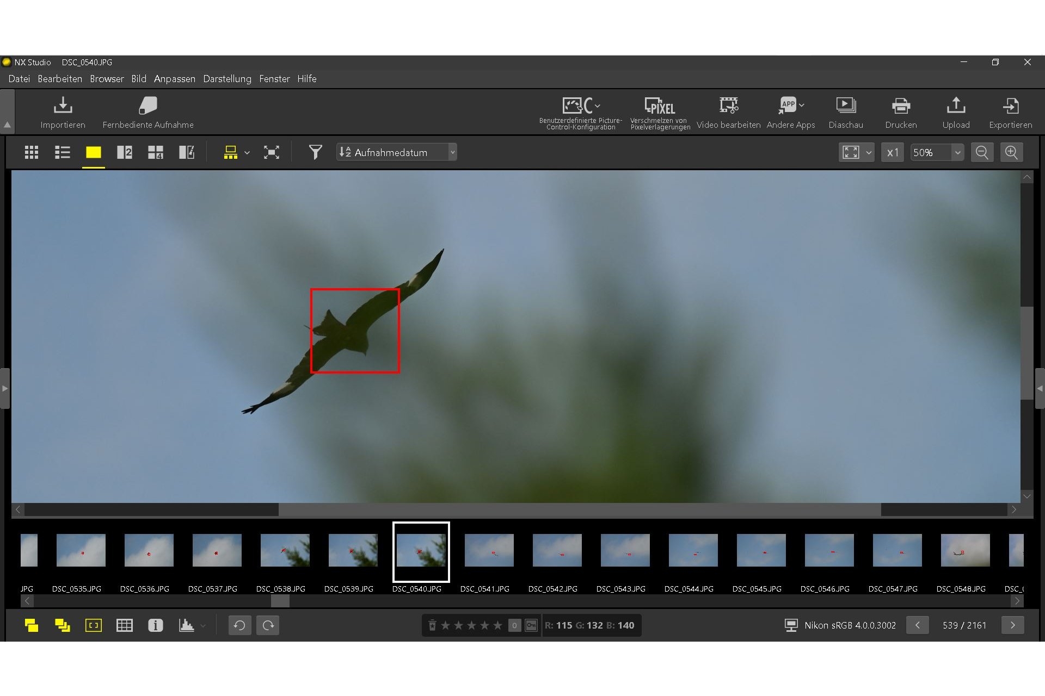Open the Bearbeiten menu
Screen dimensions: 1045x696
[x=60, y=79]
